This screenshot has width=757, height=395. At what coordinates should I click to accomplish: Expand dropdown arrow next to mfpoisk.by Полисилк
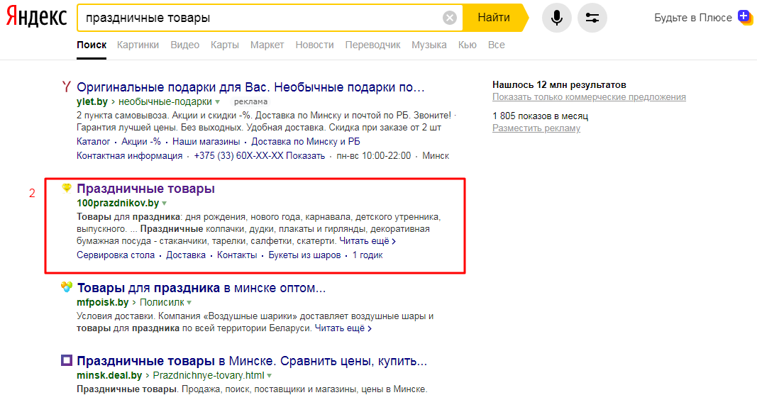tap(189, 303)
